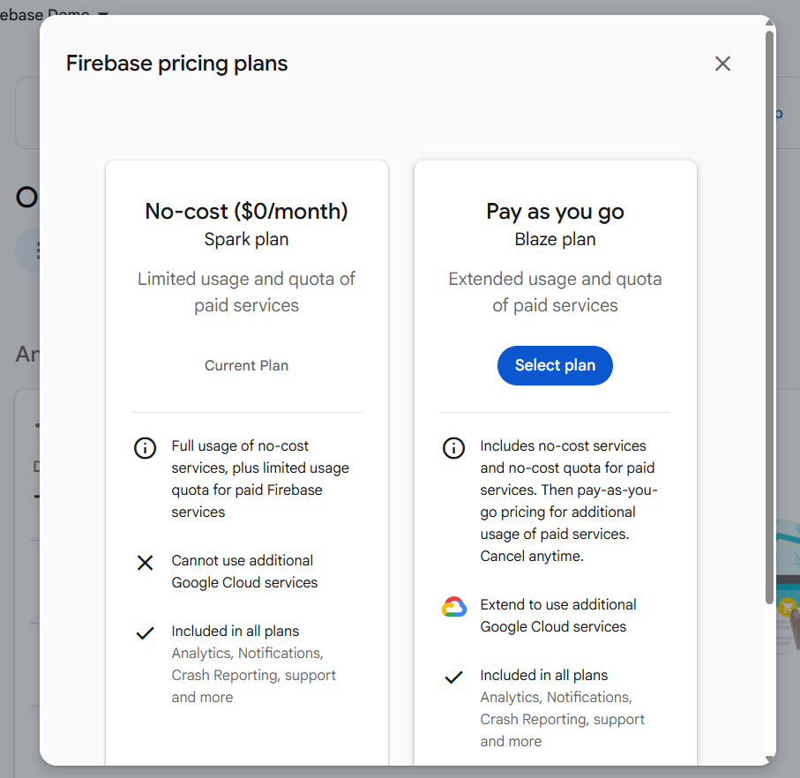800x778 pixels.
Task: Click the pricing dialog's vertical scrollbar
Action: point(769,318)
